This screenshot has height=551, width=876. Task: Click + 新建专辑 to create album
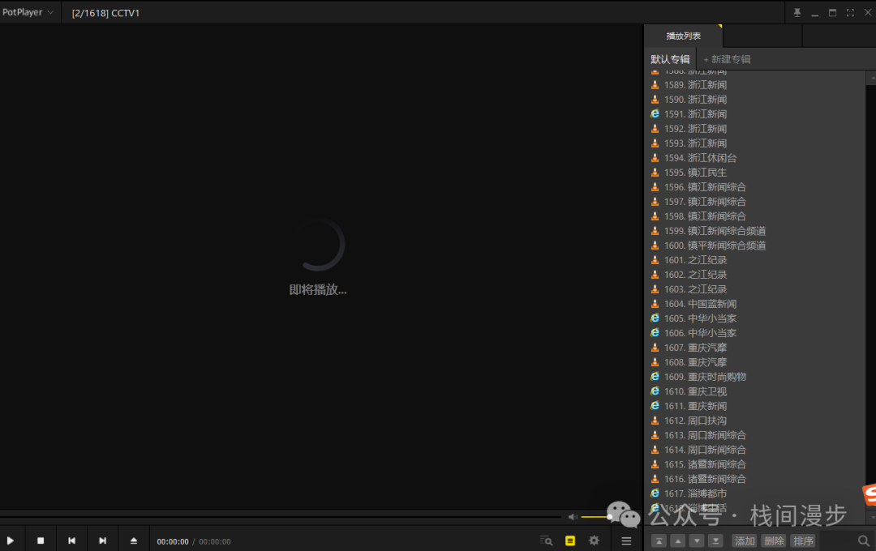[x=727, y=59]
